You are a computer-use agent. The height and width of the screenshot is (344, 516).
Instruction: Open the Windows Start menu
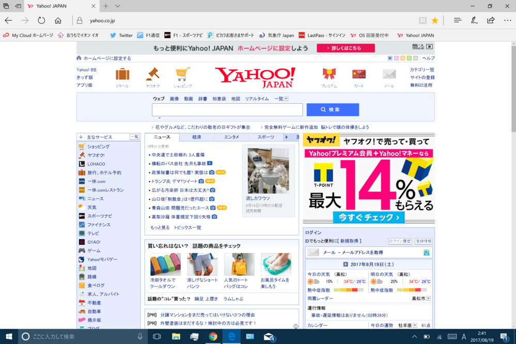[x=9, y=336]
